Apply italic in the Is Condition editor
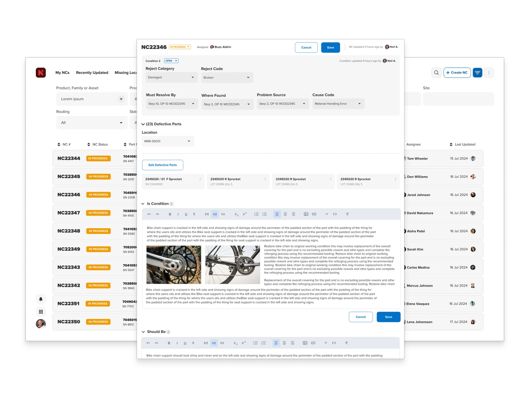The width and height of the screenshot is (530, 398). pyautogui.click(x=178, y=214)
